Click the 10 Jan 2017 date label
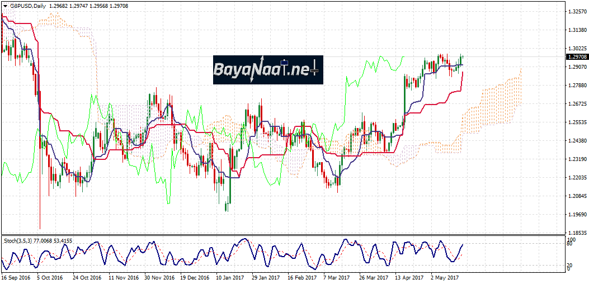This screenshot has height=284, width=589. (230, 277)
